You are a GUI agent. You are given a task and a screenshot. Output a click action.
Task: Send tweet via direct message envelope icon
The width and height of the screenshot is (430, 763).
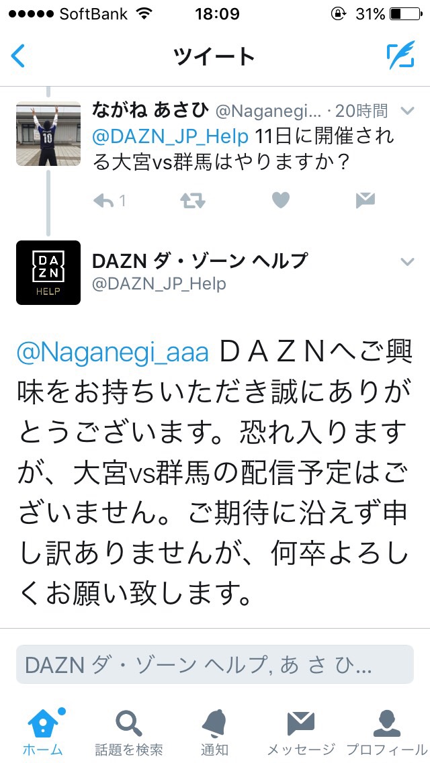coord(365,200)
